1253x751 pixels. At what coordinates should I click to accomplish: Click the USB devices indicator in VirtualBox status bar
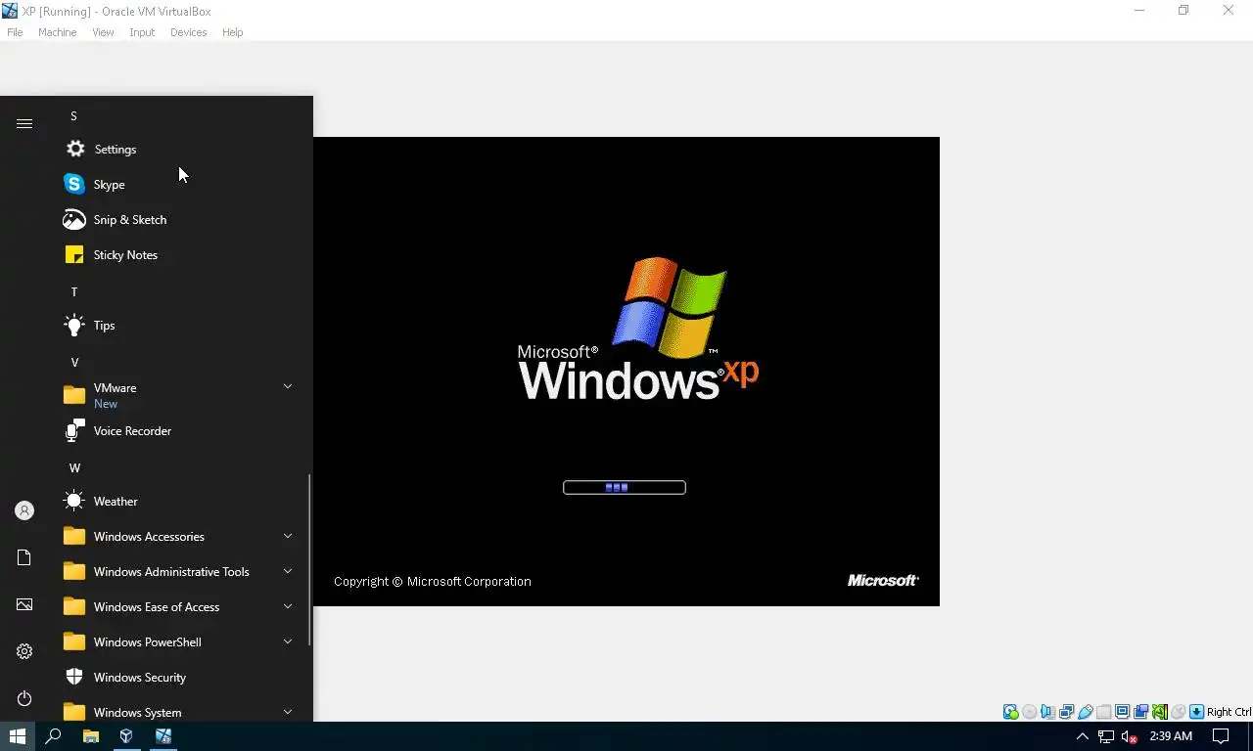tap(1086, 712)
